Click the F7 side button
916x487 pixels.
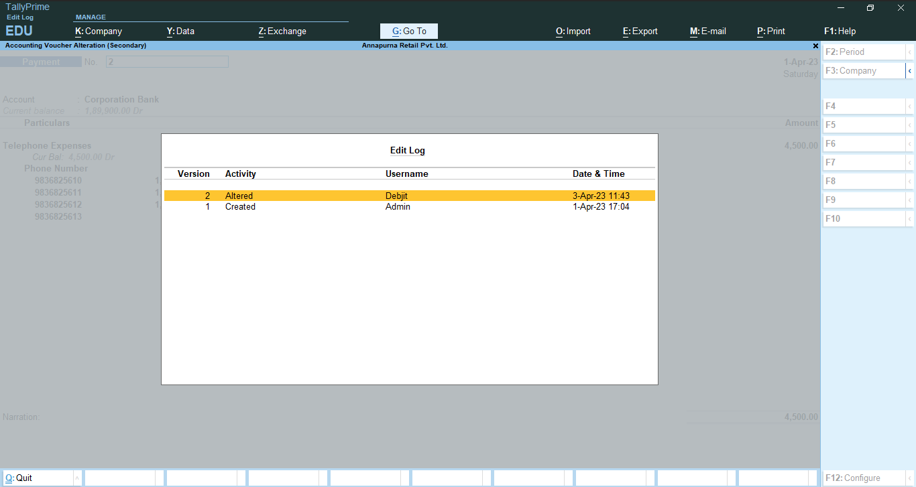864,162
